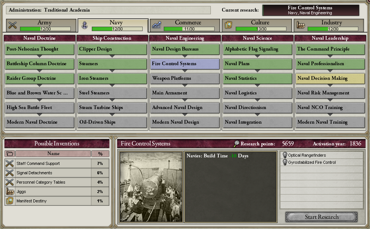
Task: Click lightbulb icon beside Gyrostabilized Fire Control
Action: coord(285,162)
